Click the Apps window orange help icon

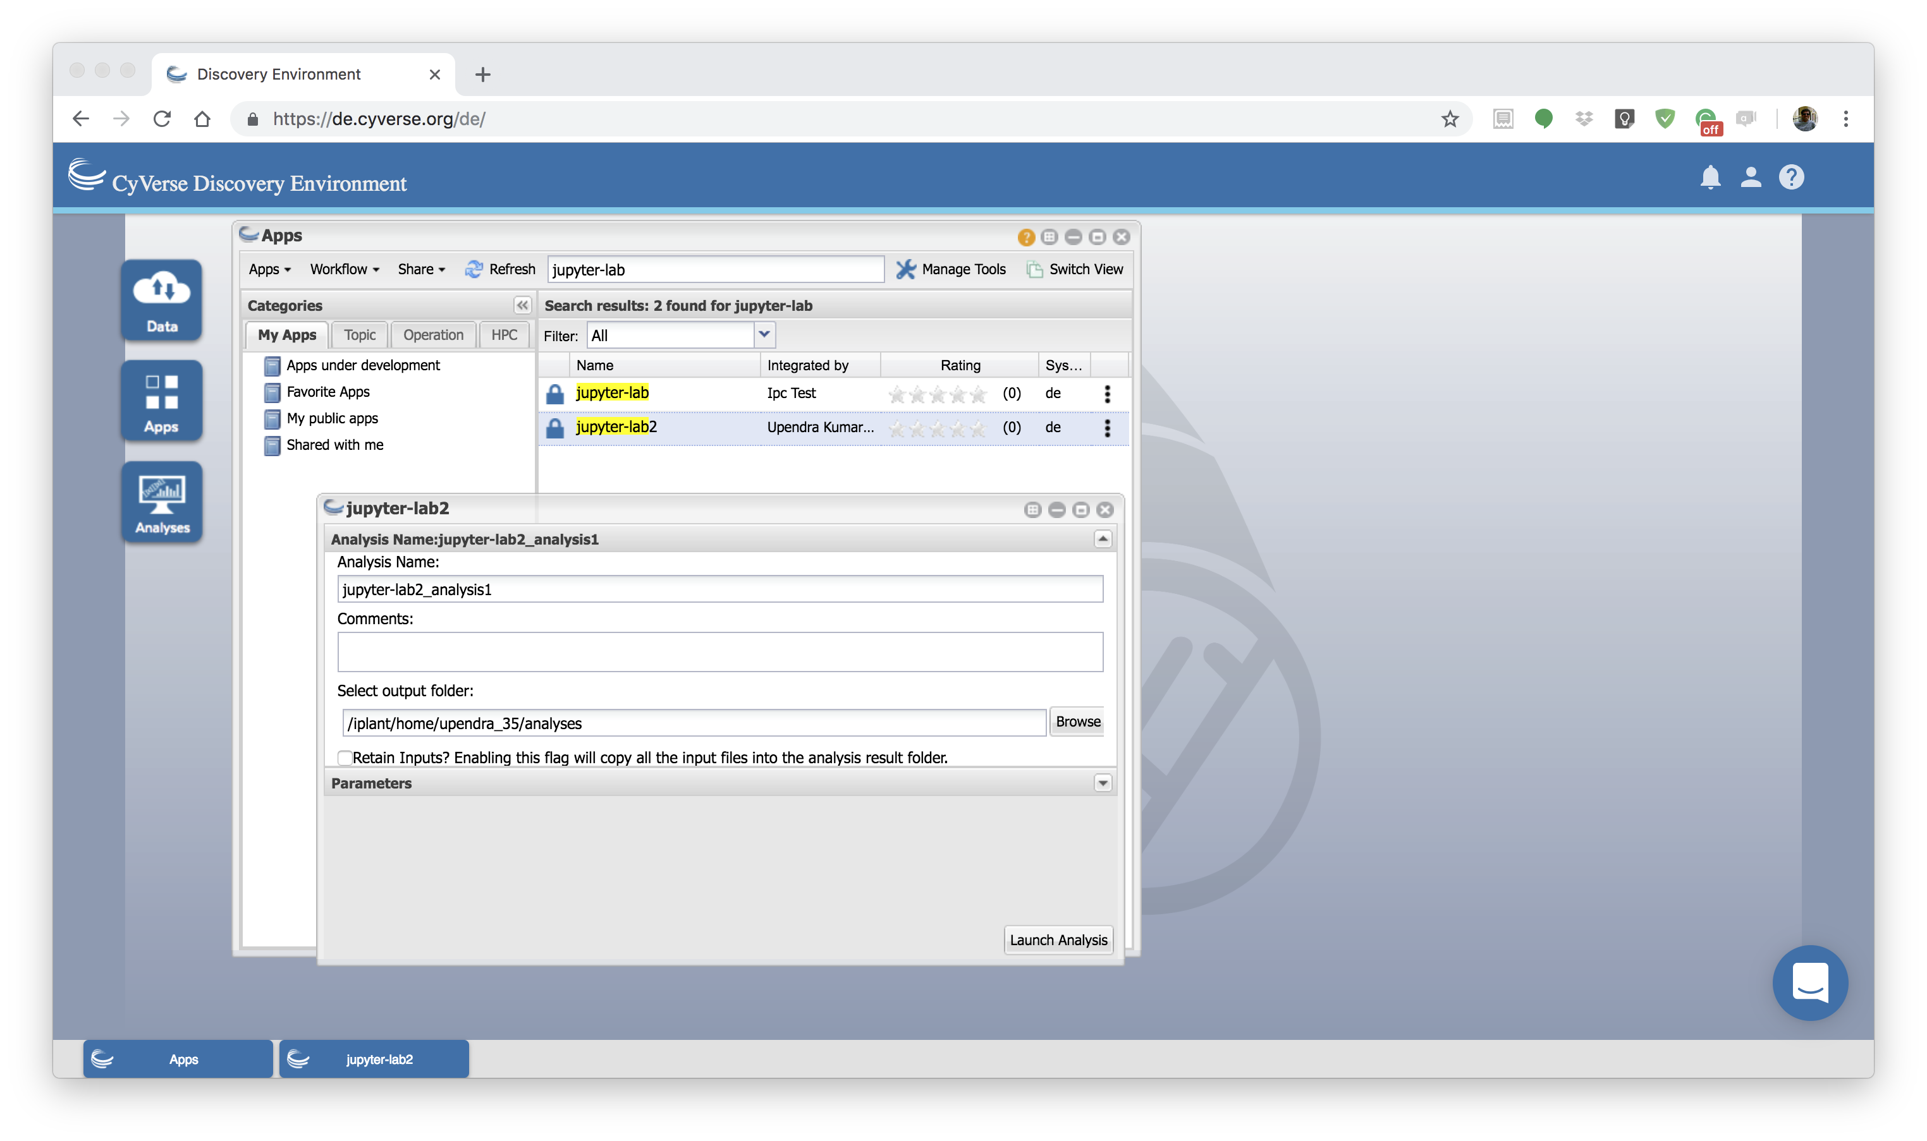[x=1025, y=237]
